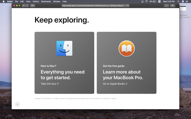Click the Share button in Safari
The image size is (191, 119).
click(167, 6)
